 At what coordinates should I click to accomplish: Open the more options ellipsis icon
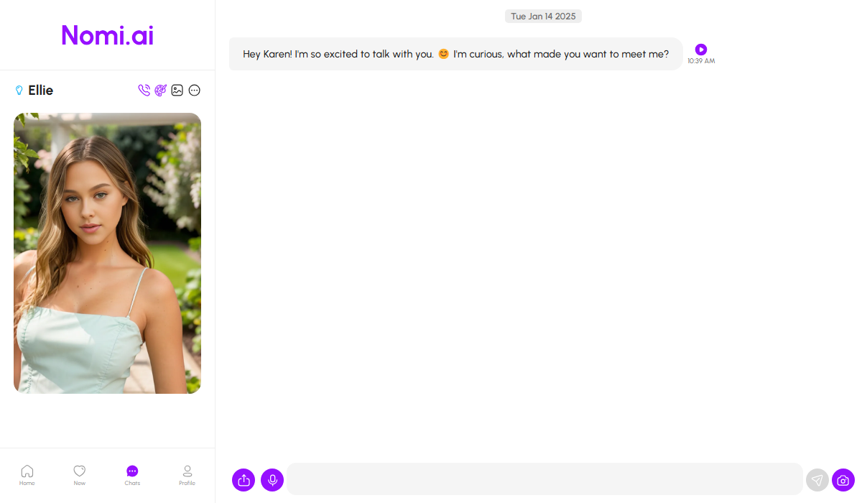click(x=194, y=91)
